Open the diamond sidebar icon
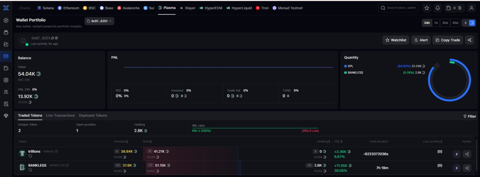 (6, 116)
